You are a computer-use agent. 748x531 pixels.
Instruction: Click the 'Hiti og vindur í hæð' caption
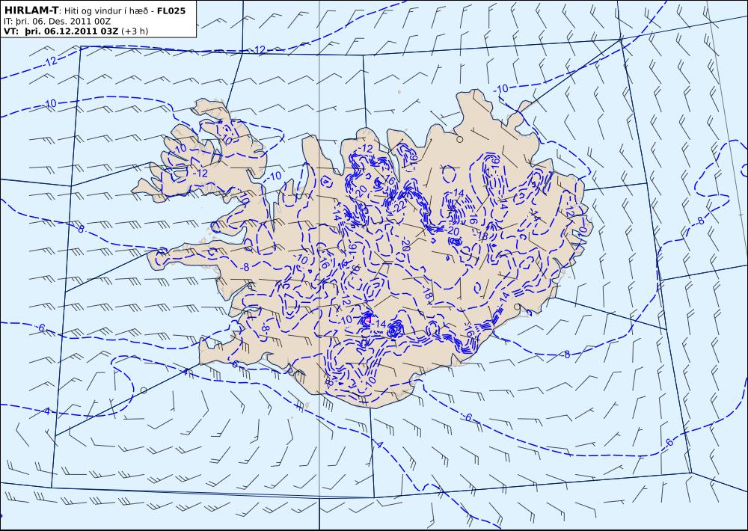105,11
